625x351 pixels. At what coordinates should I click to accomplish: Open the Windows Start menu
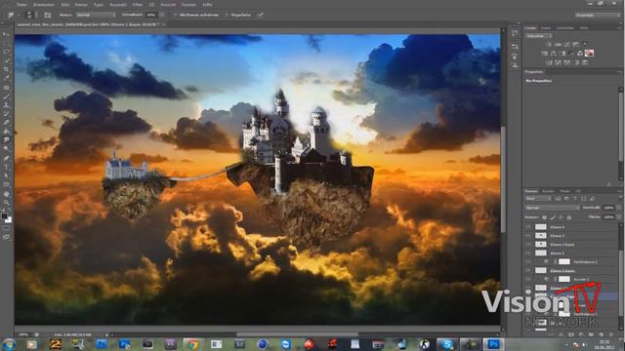click(8, 344)
